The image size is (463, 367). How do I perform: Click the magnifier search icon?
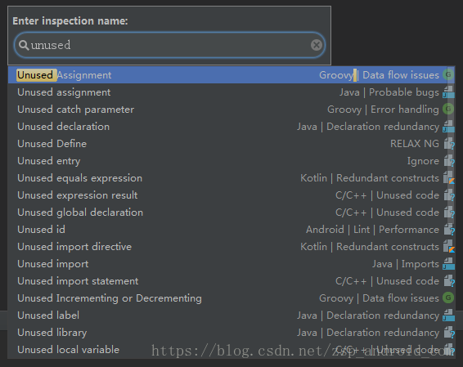[24, 46]
